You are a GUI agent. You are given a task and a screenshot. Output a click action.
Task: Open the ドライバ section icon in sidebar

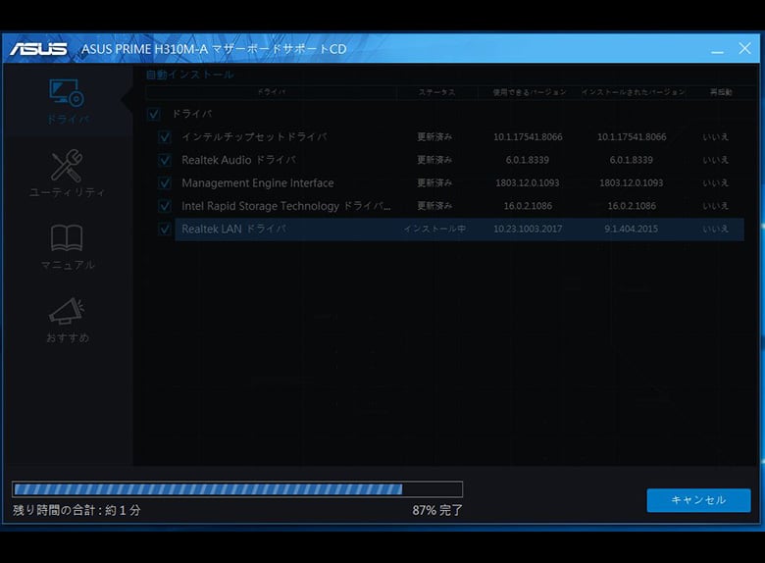(x=67, y=93)
